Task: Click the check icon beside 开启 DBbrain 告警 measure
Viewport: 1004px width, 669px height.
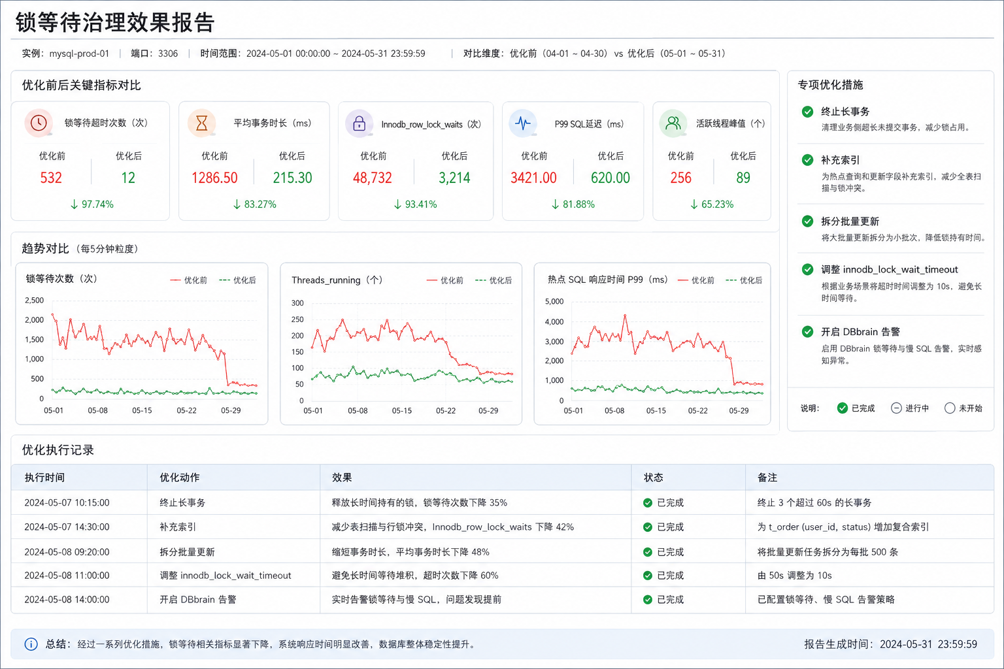Action: tap(808, 332)
